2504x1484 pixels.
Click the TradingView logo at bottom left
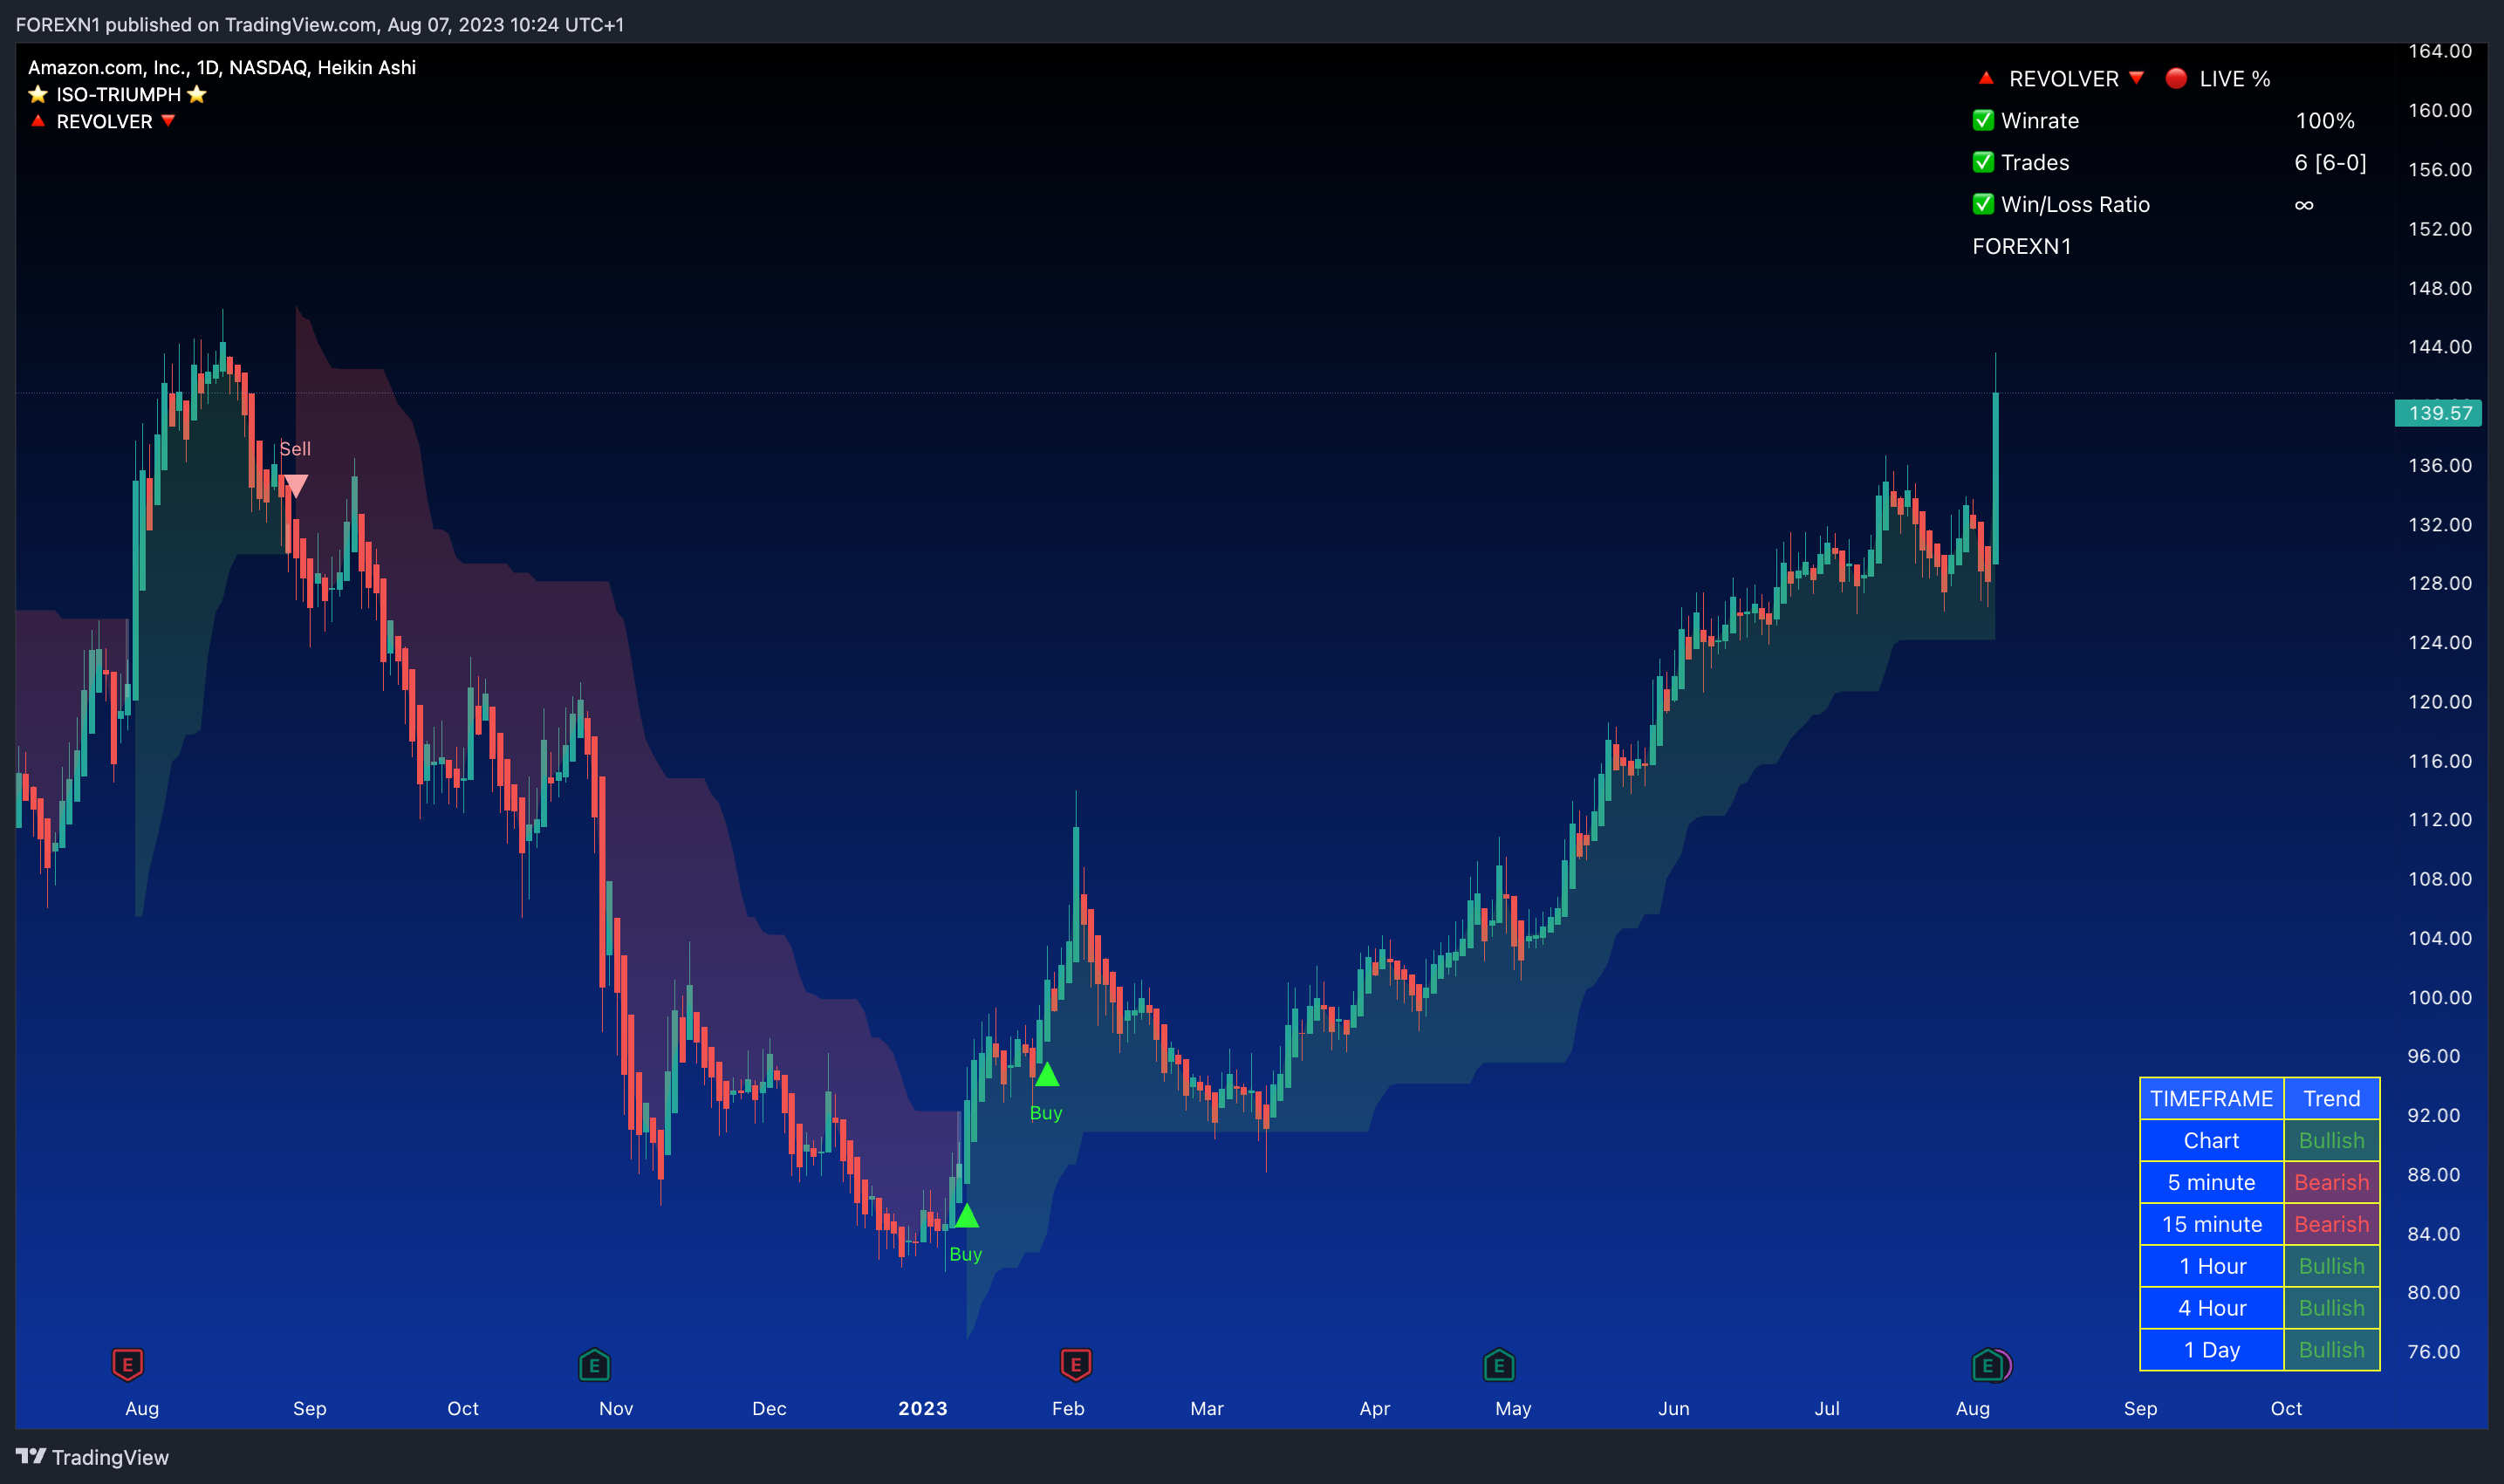31,1456
